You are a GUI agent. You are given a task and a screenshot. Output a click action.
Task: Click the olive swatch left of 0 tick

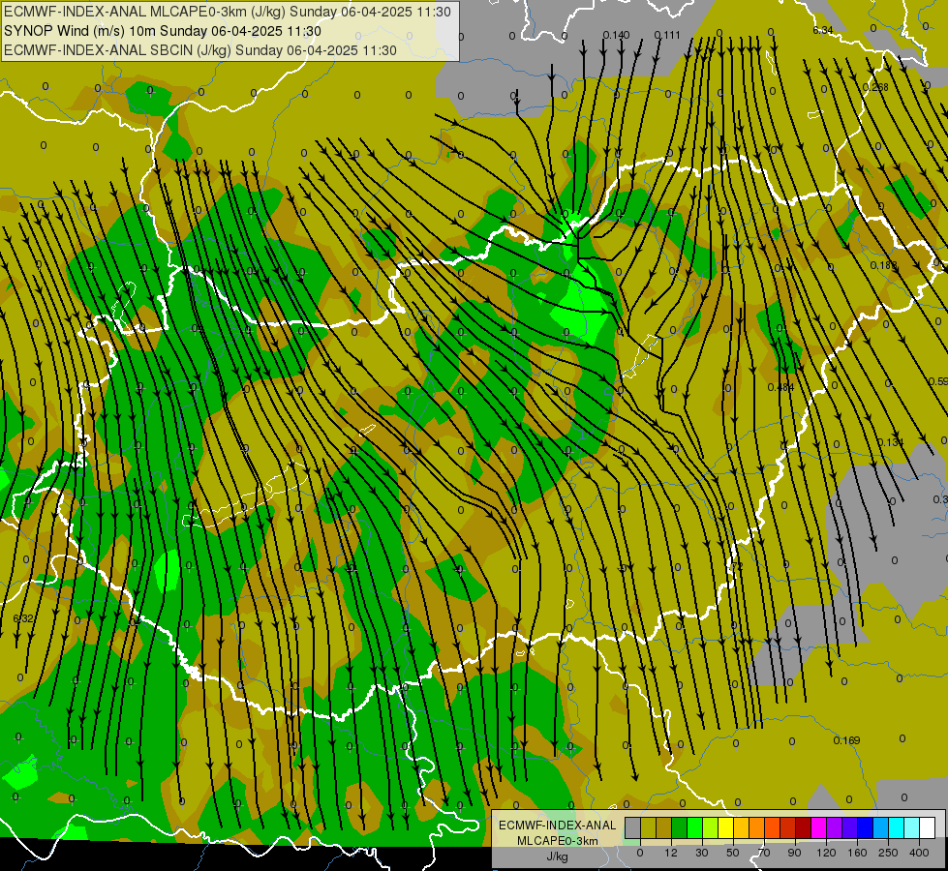(x=648, y=827)
